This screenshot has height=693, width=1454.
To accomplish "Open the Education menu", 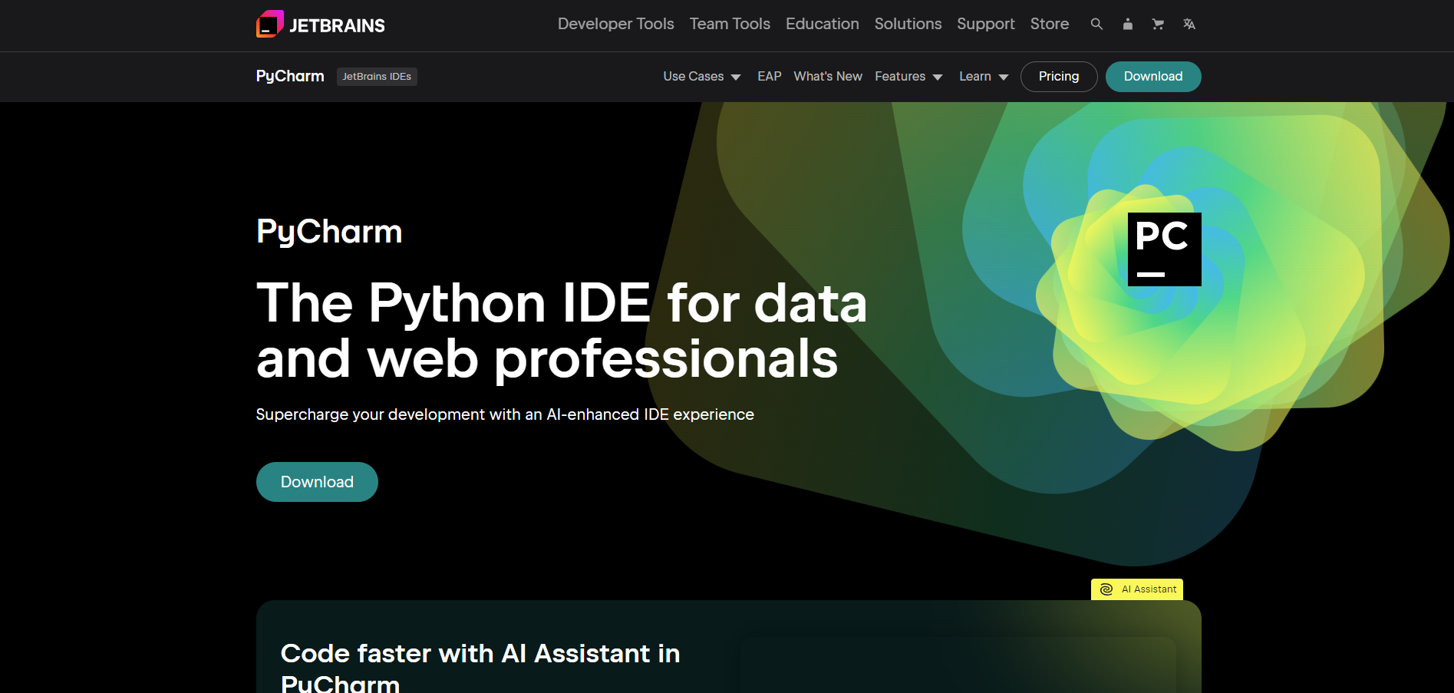I will pos(822,24).
